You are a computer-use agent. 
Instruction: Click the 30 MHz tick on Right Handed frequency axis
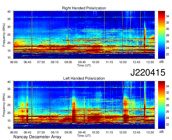point(9,27)
